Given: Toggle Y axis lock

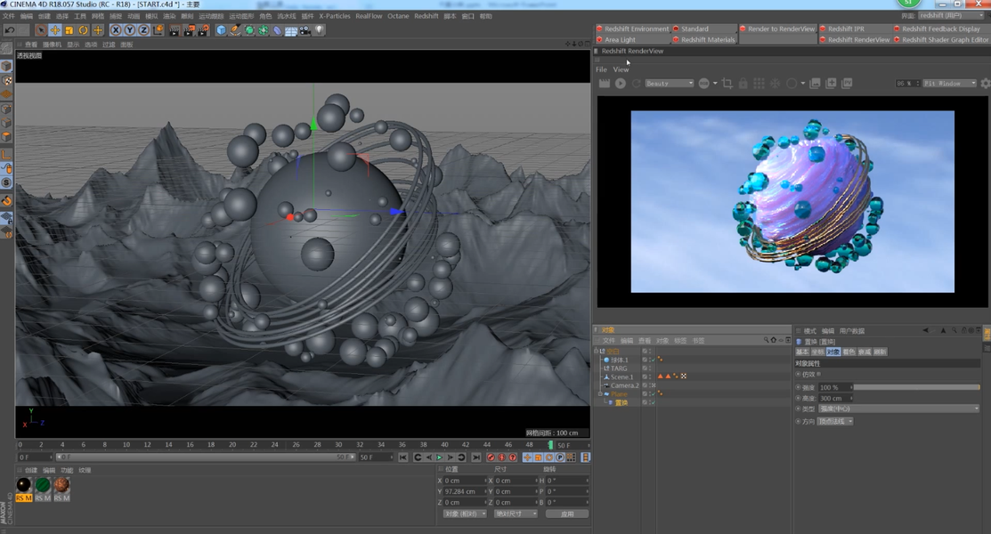Looking at the screenshot, I should [x=130, y=29].
